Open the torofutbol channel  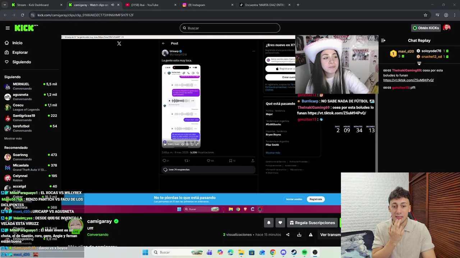[31, 128]
